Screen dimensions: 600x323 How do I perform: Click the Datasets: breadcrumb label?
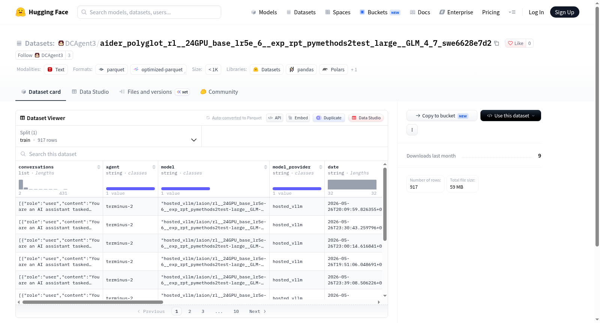(x=40, y=44)
